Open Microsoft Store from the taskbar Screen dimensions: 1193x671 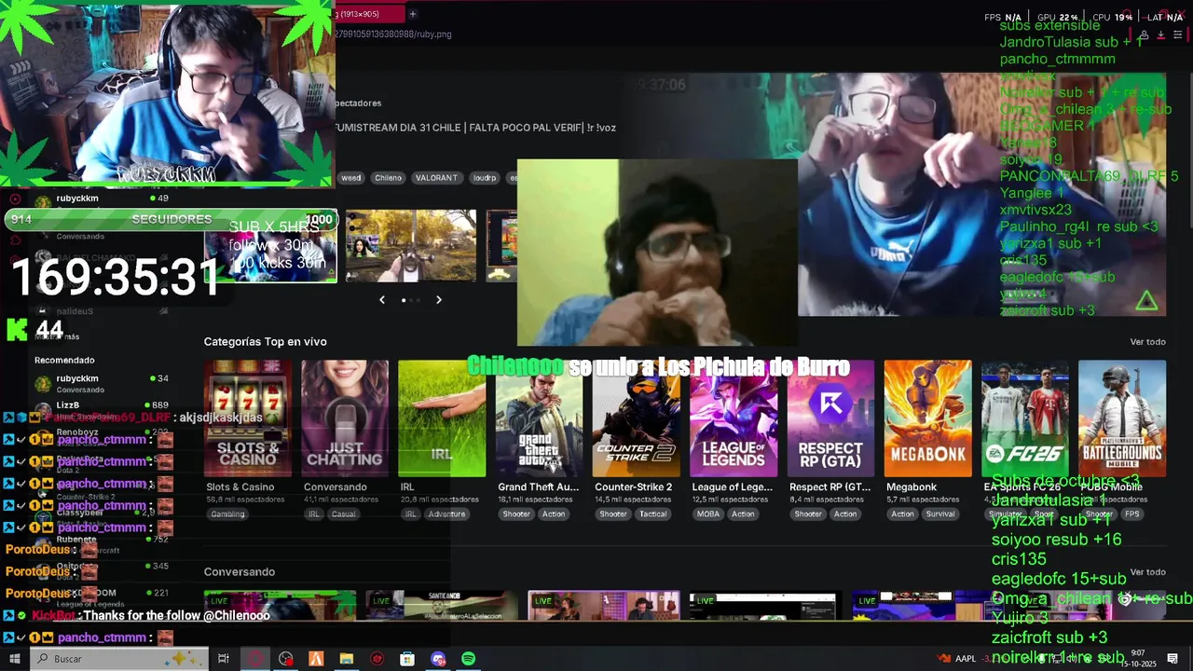[x=407, y=659]
